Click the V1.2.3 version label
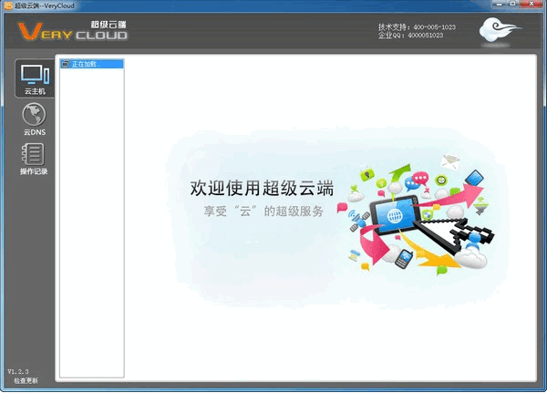This screenshot has height=393, width=547. pos(18,371)
